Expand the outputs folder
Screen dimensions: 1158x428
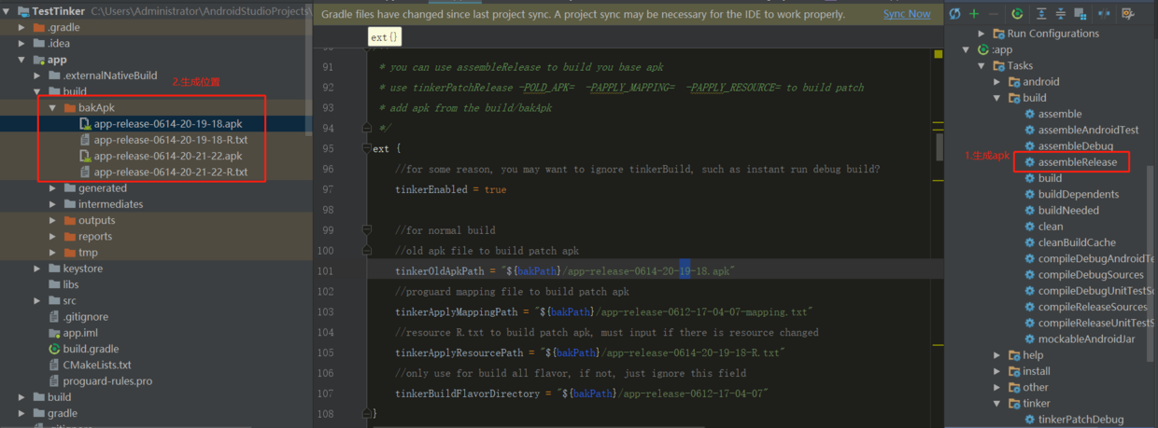pyautogui.click(x=53, y=220)
